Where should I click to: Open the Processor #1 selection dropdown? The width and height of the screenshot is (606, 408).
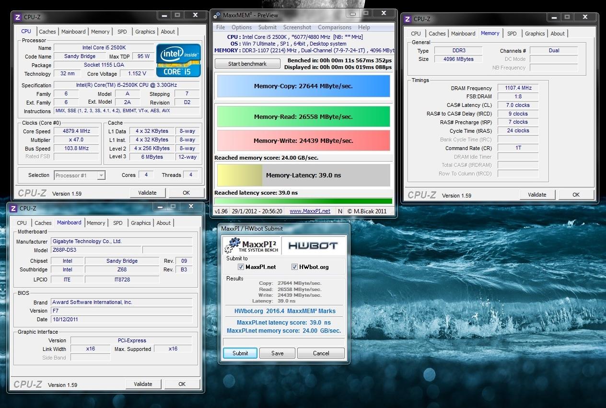(101, 175)
